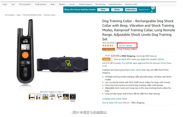Screen dimensions: 186x117
Task: Select the first product thumbnail image
Action: click(x=32, y=97)
